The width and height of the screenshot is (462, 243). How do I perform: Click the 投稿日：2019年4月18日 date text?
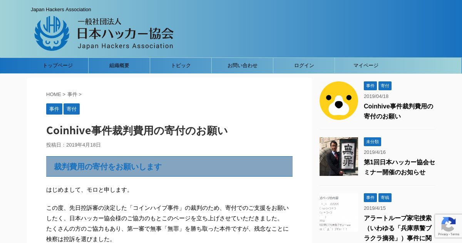click(74, 145)
